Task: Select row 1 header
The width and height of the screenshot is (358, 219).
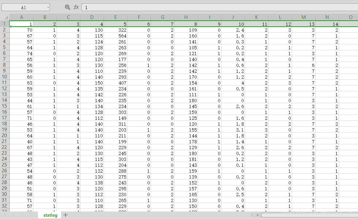Action: pyautogui.click(x=4, y=24)
